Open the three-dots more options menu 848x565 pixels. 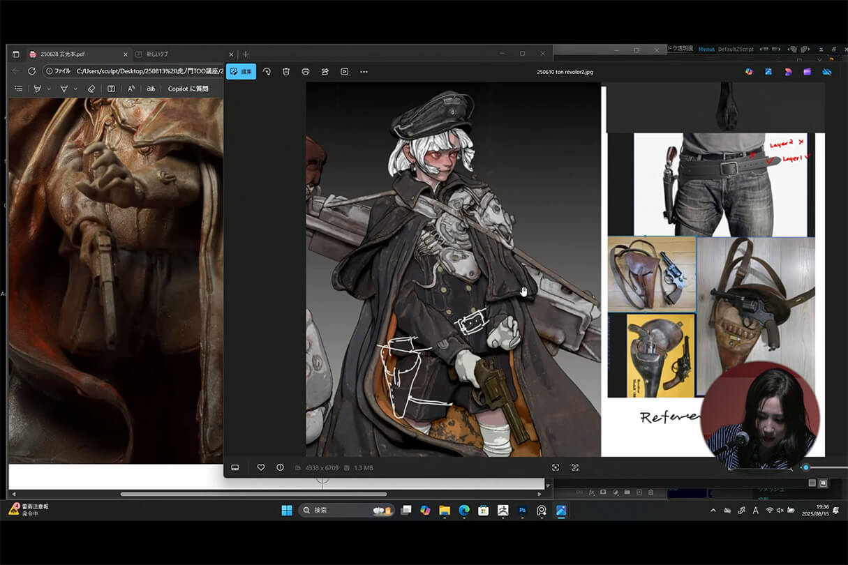364,72
